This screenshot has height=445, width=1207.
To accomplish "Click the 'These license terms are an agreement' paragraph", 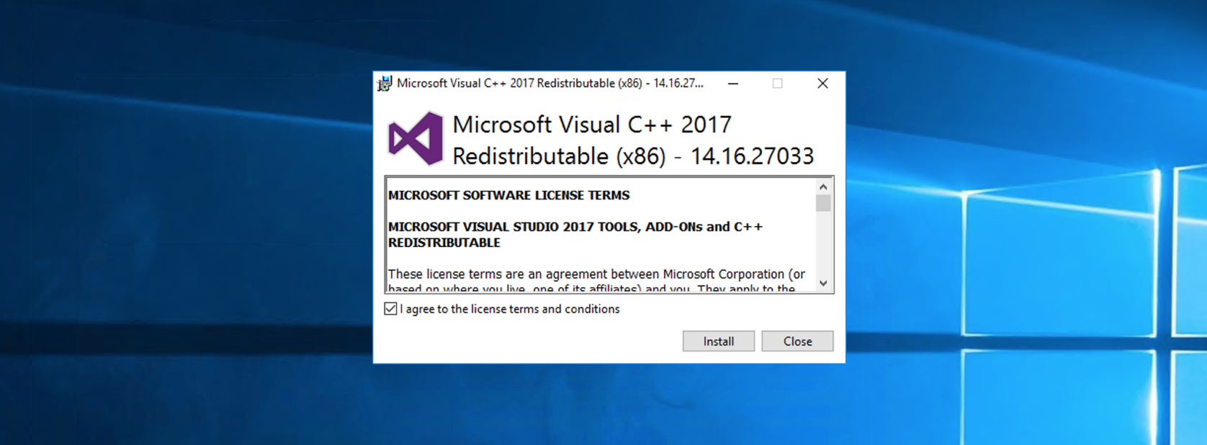I will tap(596, 274).
